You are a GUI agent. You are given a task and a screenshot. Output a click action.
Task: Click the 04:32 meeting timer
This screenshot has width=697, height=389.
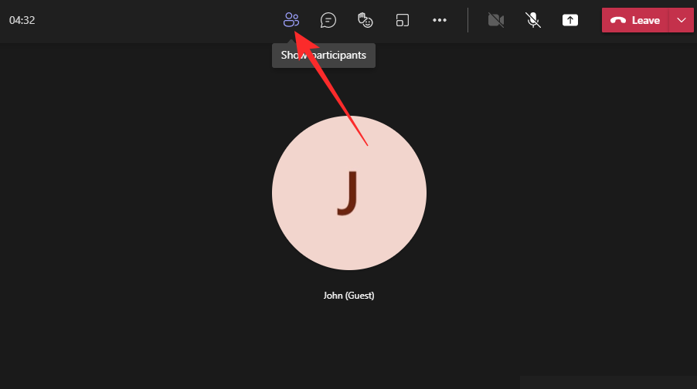[22, 20]
